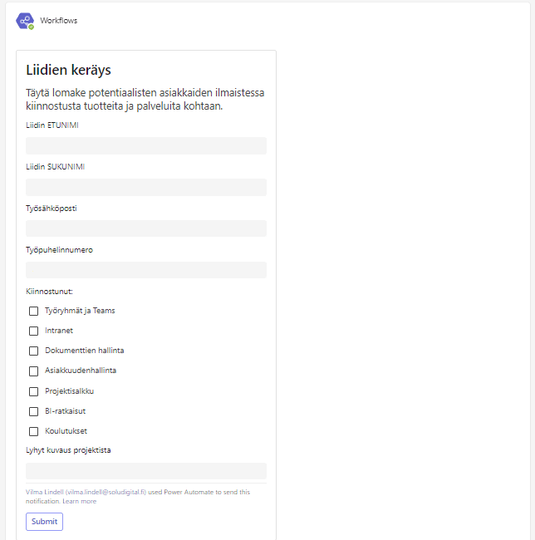Click the Lyhyt kuvaus projektista field
This screenshot has height=540, width=535.
[x=146, y=471]
